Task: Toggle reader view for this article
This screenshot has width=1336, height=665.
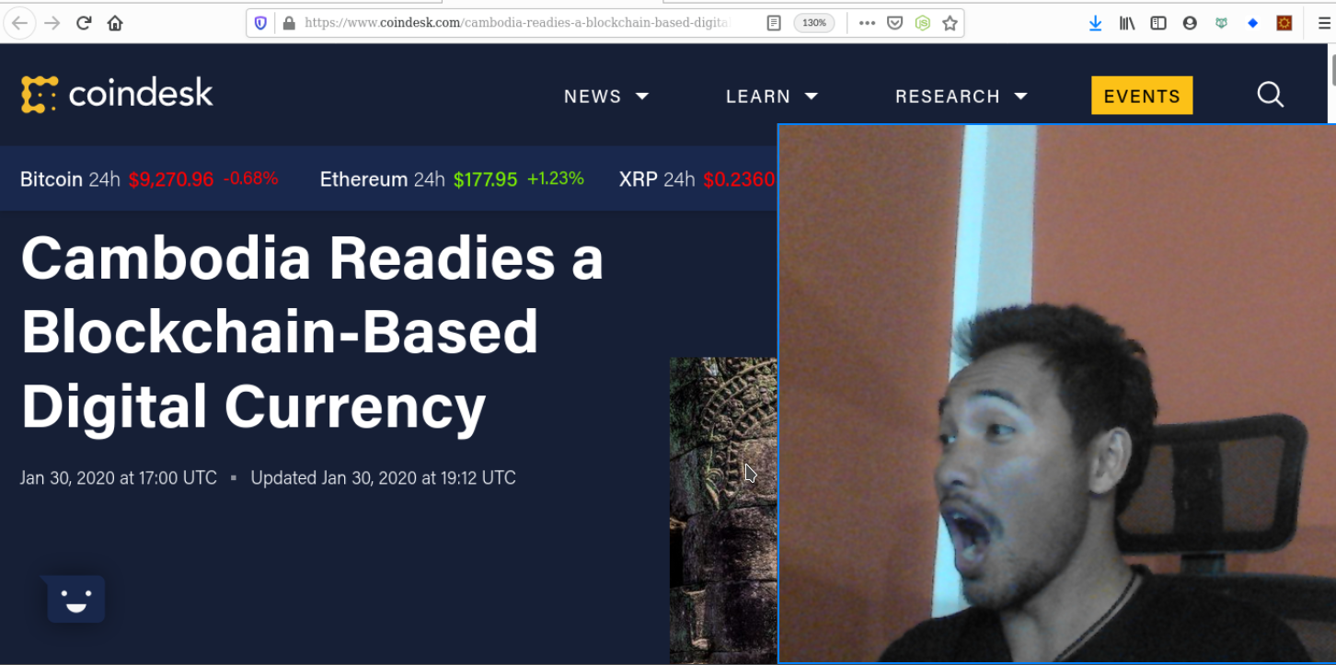Action: tap(775, 23)
